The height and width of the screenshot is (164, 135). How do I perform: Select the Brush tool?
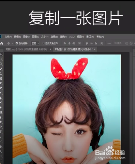pyautogui.click(x=1, y=93)
